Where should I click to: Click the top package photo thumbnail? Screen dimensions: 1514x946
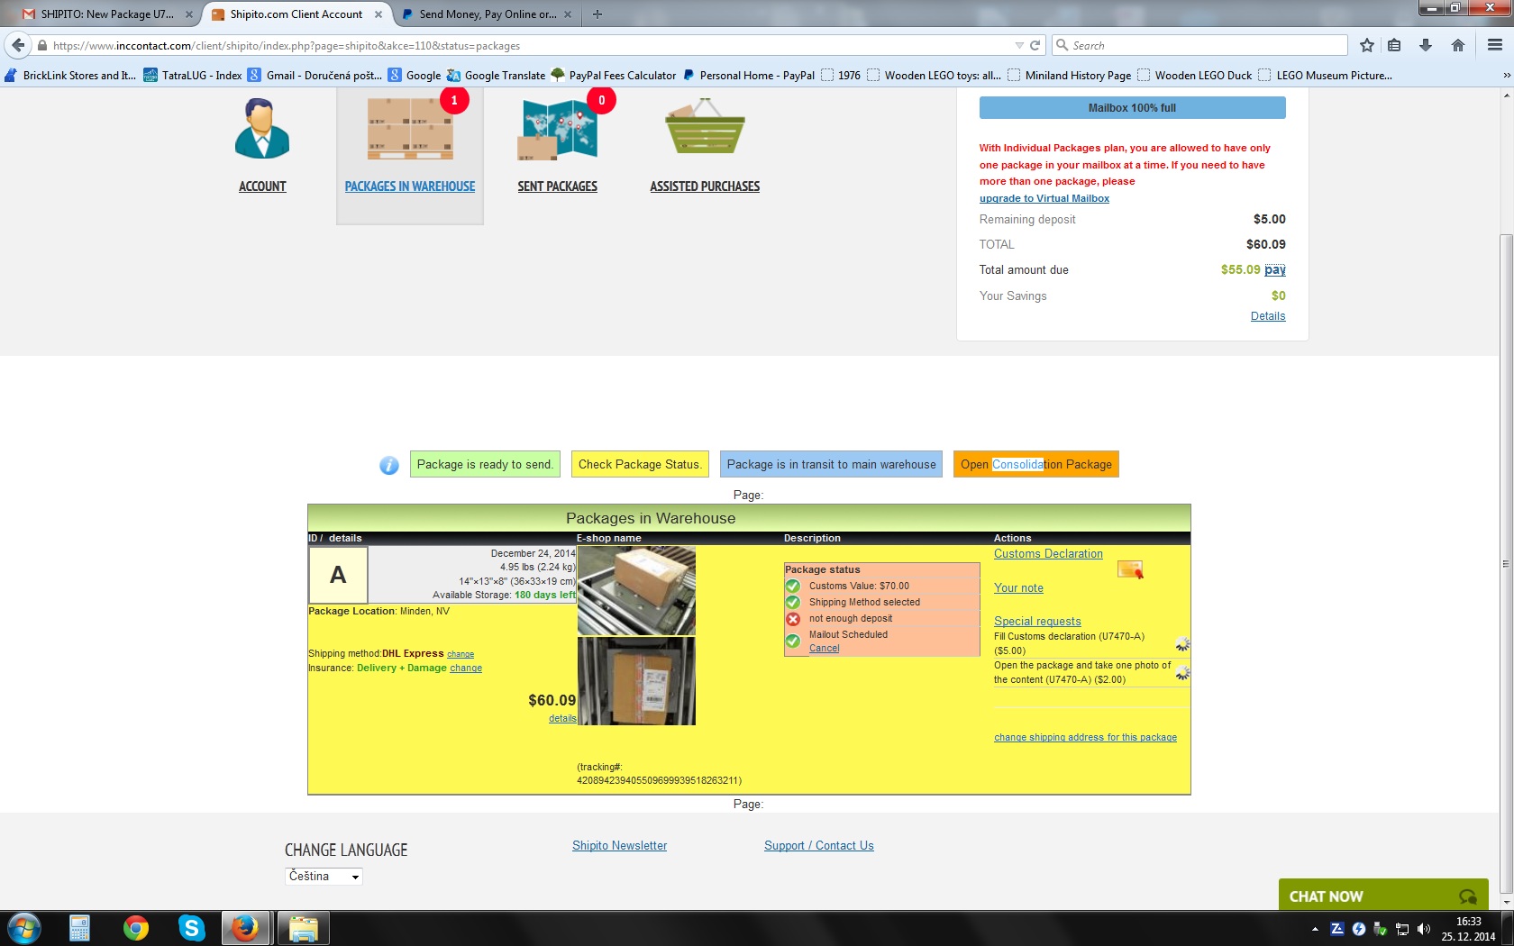click(636, 590)
